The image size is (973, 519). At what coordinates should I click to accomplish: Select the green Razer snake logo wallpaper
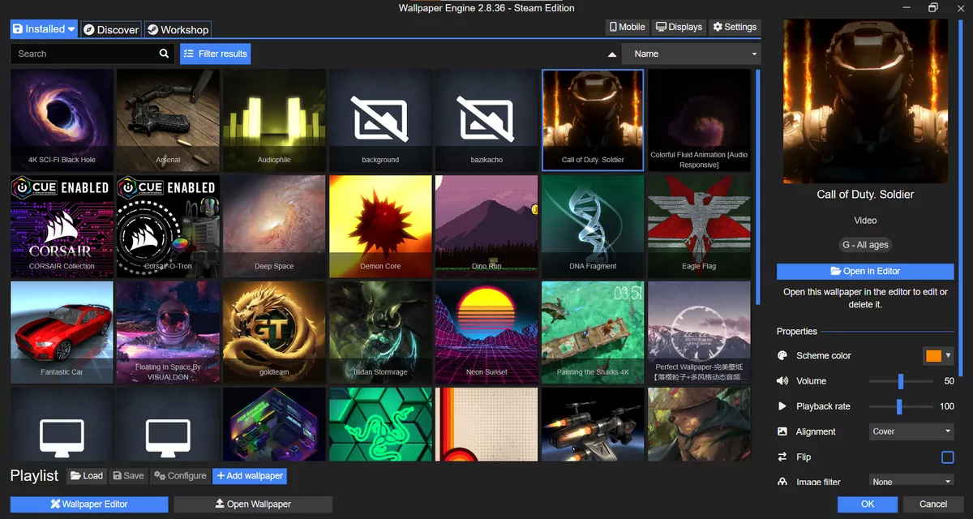click(380, 424)
